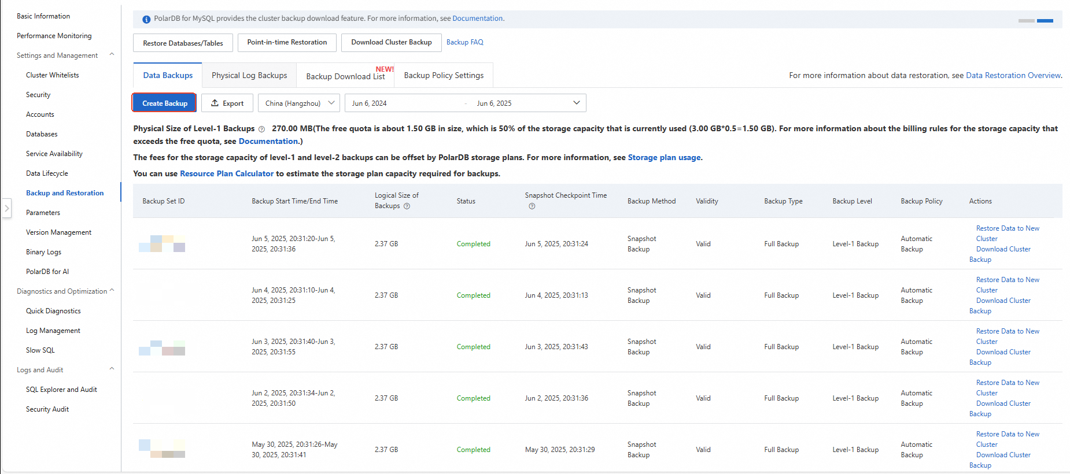Open the Security settings page
The height and width of the screenshot is (474, 1070).
38,95
